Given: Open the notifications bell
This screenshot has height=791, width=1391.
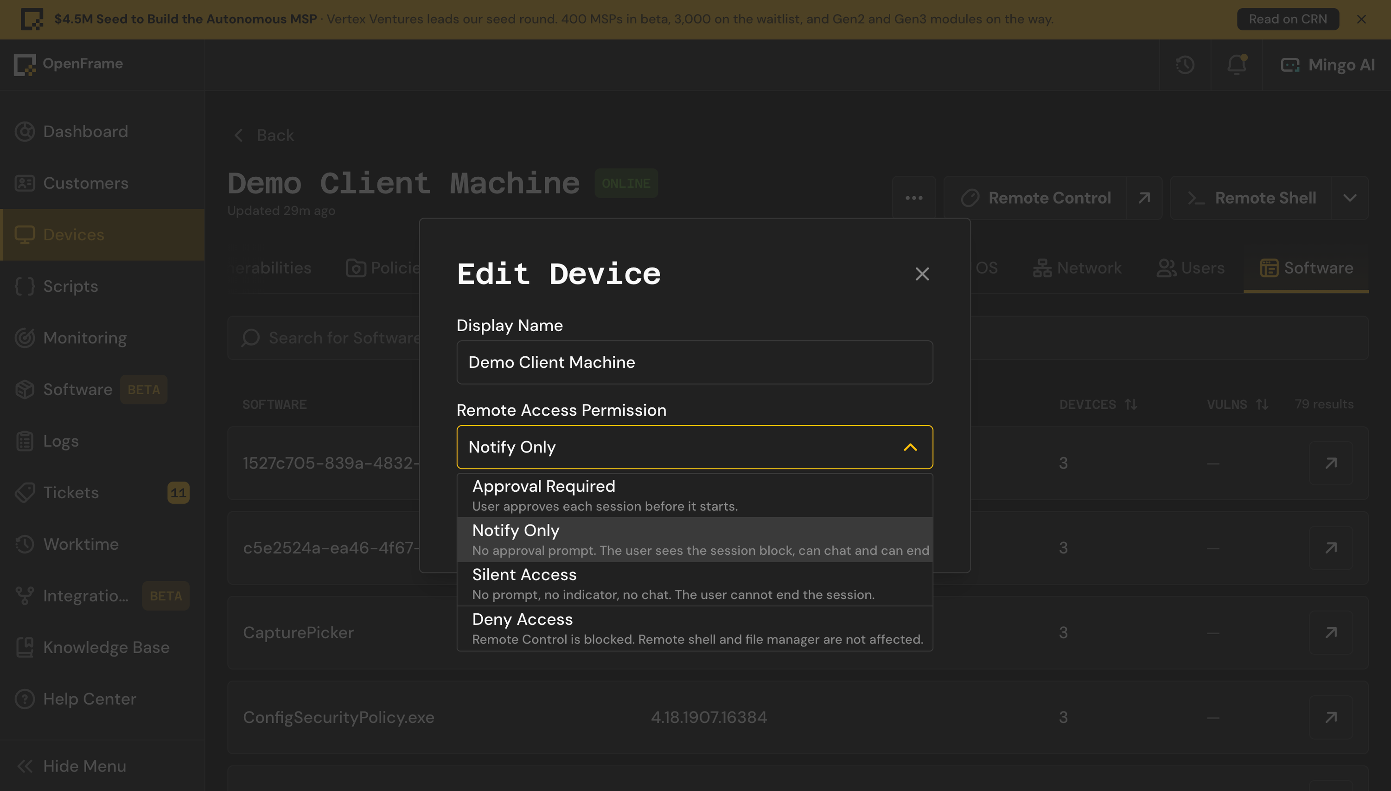Looking at the screenshot, I should pyautogui.click(x=1236, y=64).
